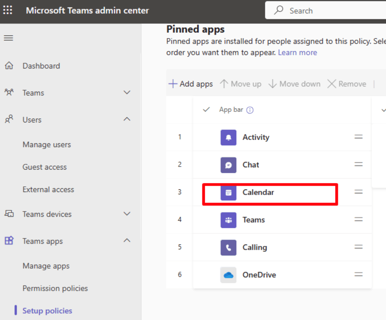The image size is (386, 320).
Task: Click the App bar info icon
Action: tap(250, 110)
